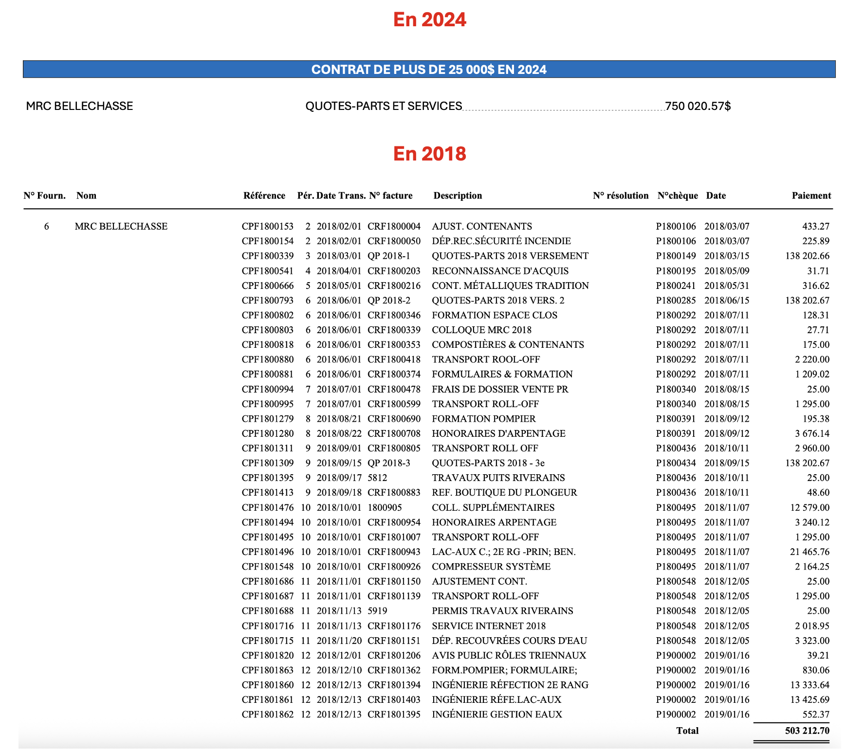
Task: Click the "HONORAIRES D'ARPENTAGE" description
Action: (498, 433)
